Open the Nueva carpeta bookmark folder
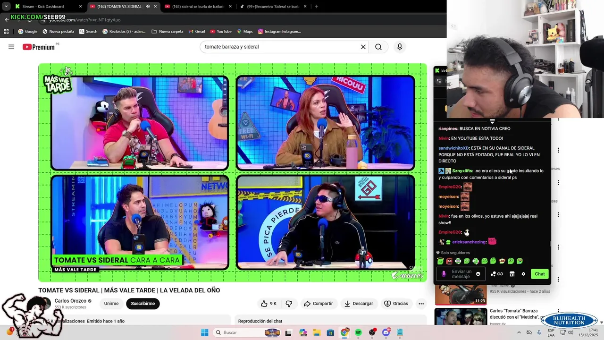 [x=167, y=32]
